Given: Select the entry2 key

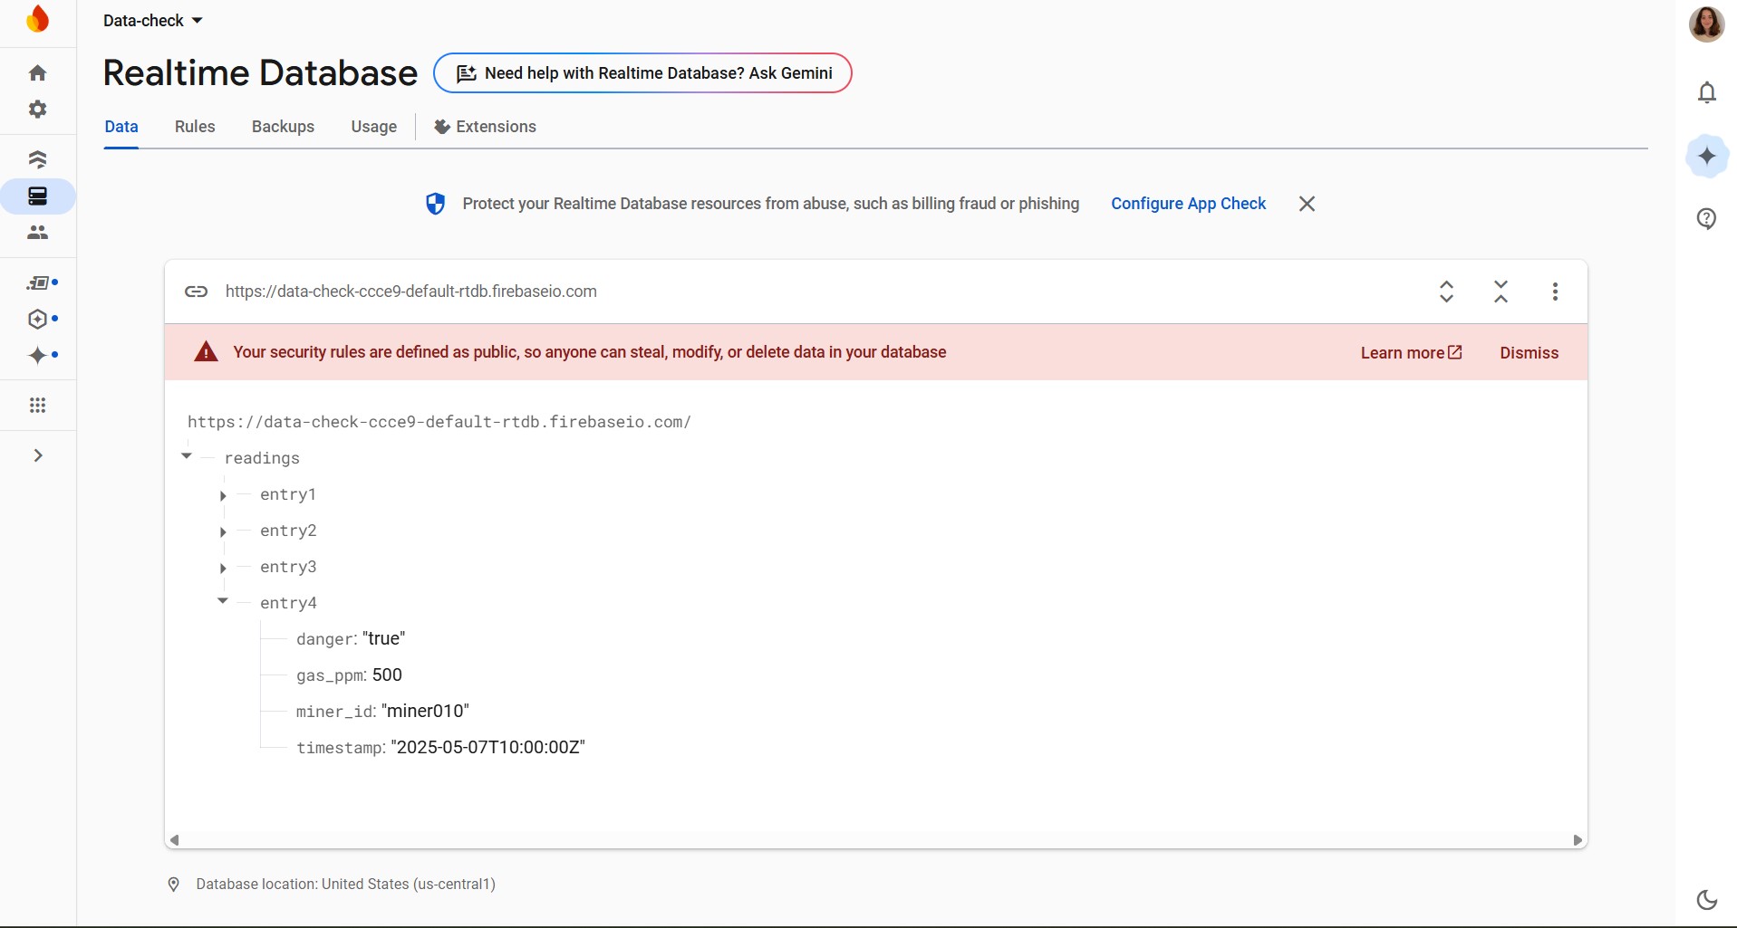Looking at the screenshot, I should [x=288, y=531].
